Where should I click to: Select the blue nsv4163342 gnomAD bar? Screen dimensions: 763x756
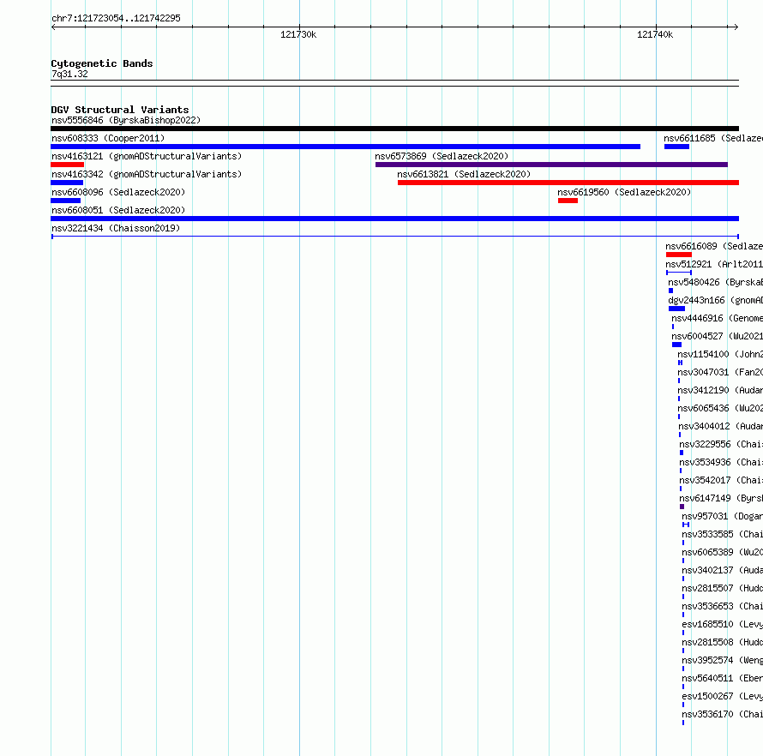pos(67,183)
